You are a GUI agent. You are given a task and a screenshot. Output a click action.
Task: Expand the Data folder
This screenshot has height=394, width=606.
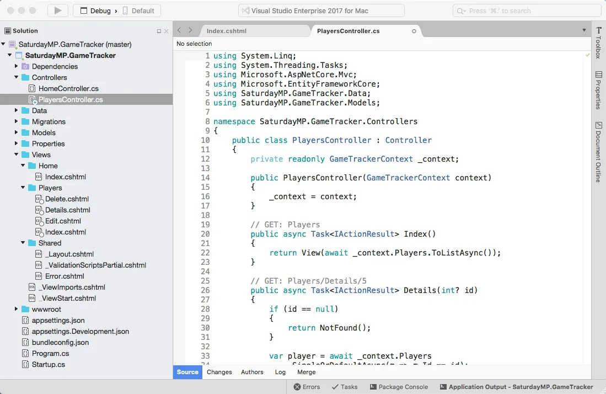point(16,110)
